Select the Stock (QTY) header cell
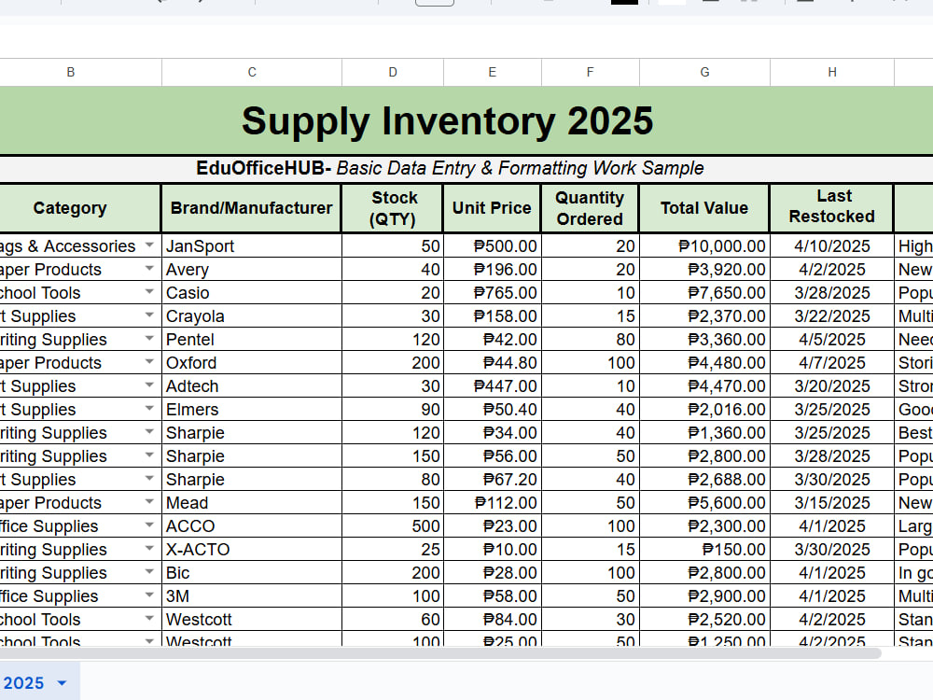The height and width of the screenshot is (700, 933). (393, 208)
